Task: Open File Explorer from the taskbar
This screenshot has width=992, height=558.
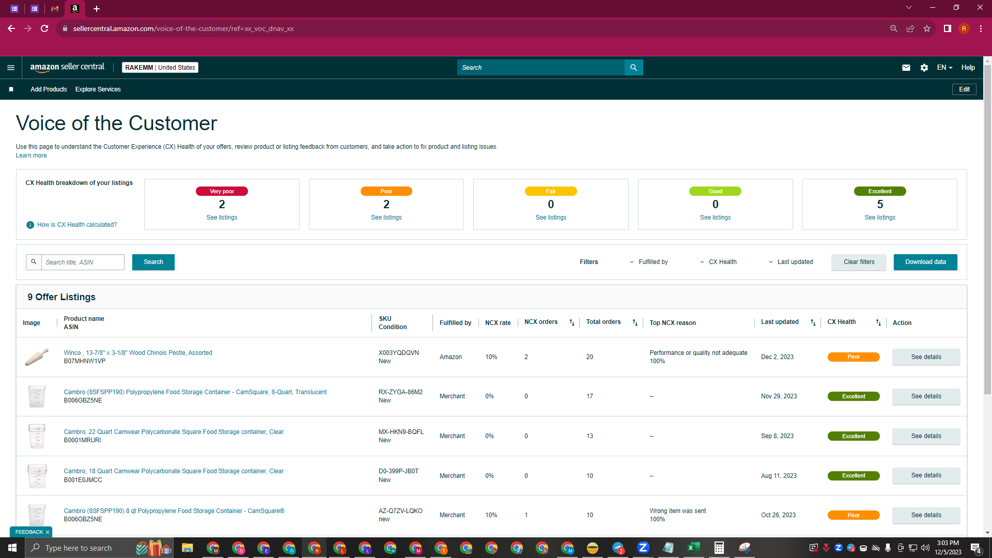Action: [x=187, y=548]
